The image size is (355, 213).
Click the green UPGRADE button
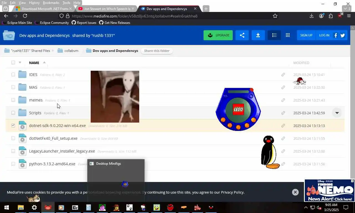tap(218, 35)
